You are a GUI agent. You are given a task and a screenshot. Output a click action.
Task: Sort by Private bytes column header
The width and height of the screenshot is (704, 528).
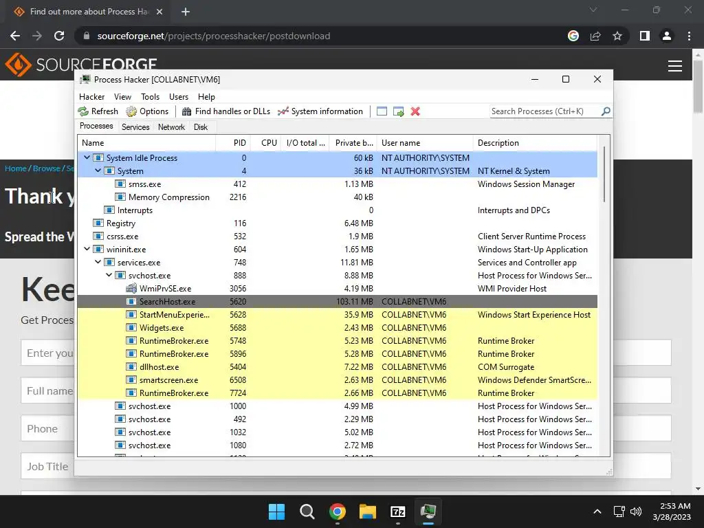click(x=354, y=143)
